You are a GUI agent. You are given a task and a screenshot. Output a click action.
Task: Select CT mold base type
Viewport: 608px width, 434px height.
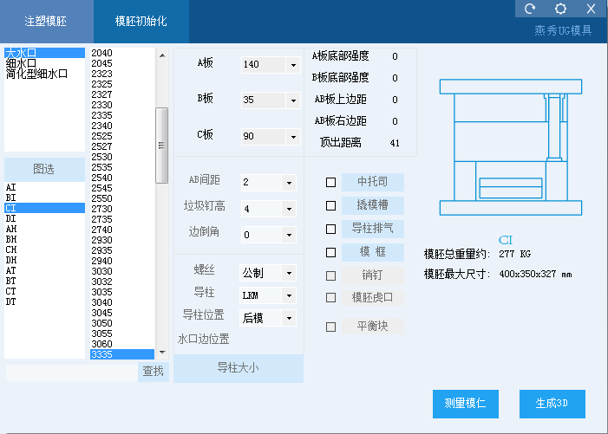click(44, 292)
